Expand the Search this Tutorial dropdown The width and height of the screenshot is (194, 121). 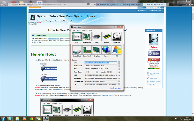tap(156, 11)
